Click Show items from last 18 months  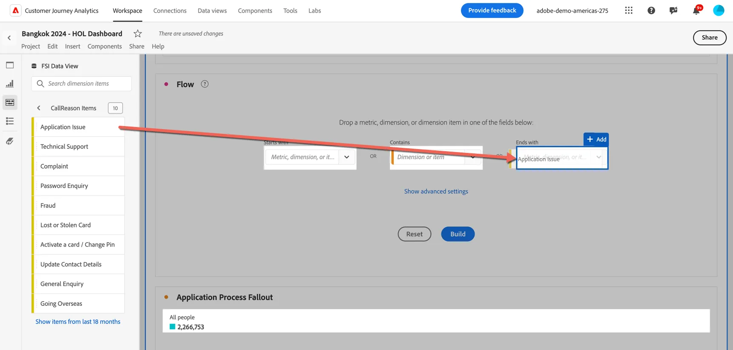tap(78, 322)
